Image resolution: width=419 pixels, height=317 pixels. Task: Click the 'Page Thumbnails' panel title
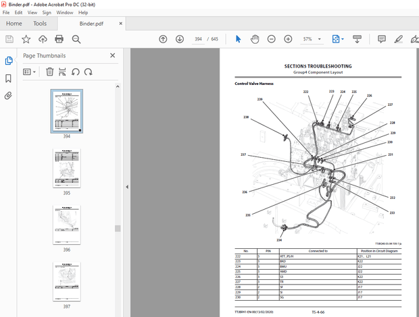(x=45, y=56)
